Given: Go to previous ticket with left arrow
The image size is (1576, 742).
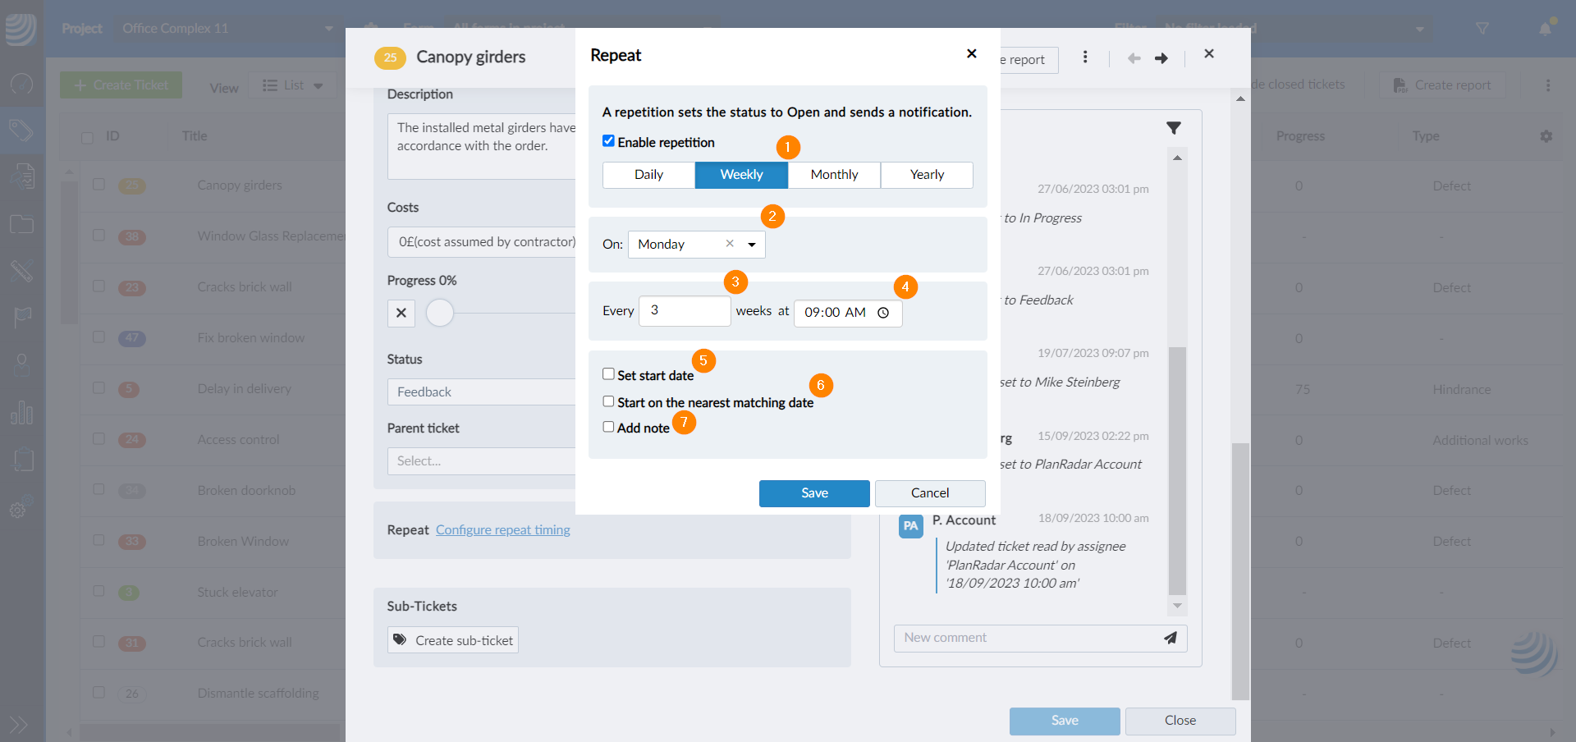Looking at the screenshot, I should point(1134,58).
